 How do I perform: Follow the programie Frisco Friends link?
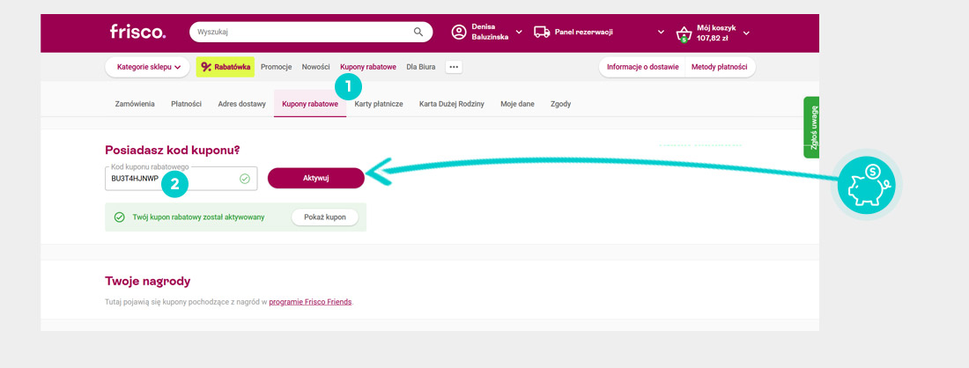310,302
